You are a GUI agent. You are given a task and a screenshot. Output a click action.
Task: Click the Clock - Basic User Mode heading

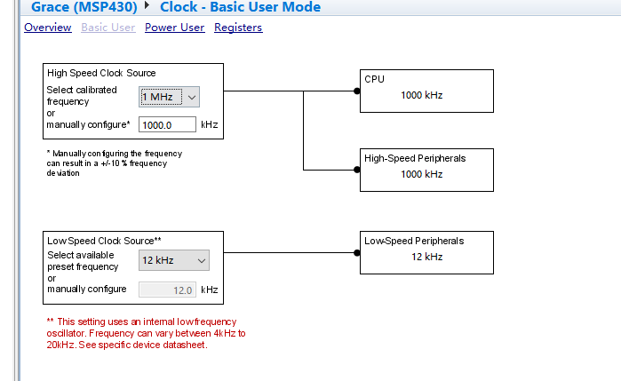tap(240, 7)
